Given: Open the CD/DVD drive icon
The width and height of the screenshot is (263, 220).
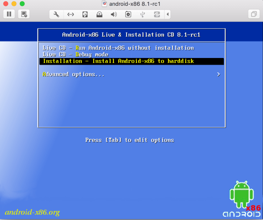Looking at the screenshot, I should coord(99,14).
